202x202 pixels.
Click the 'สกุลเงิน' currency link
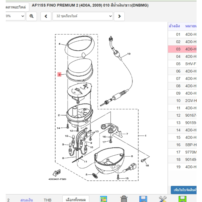tap(26, 200)
